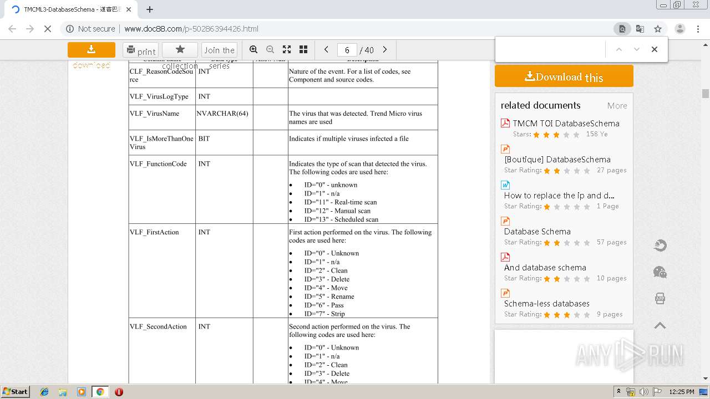710x399 pixels.
Task: Jump to next search match
Action: pos(637,49)
